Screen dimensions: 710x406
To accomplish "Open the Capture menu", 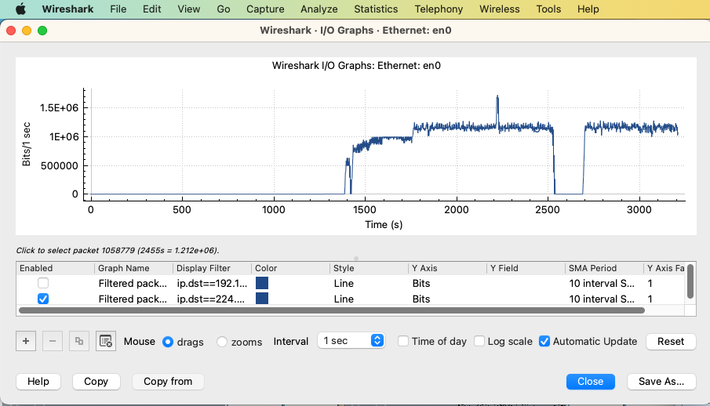I will [x=265, y=9].
